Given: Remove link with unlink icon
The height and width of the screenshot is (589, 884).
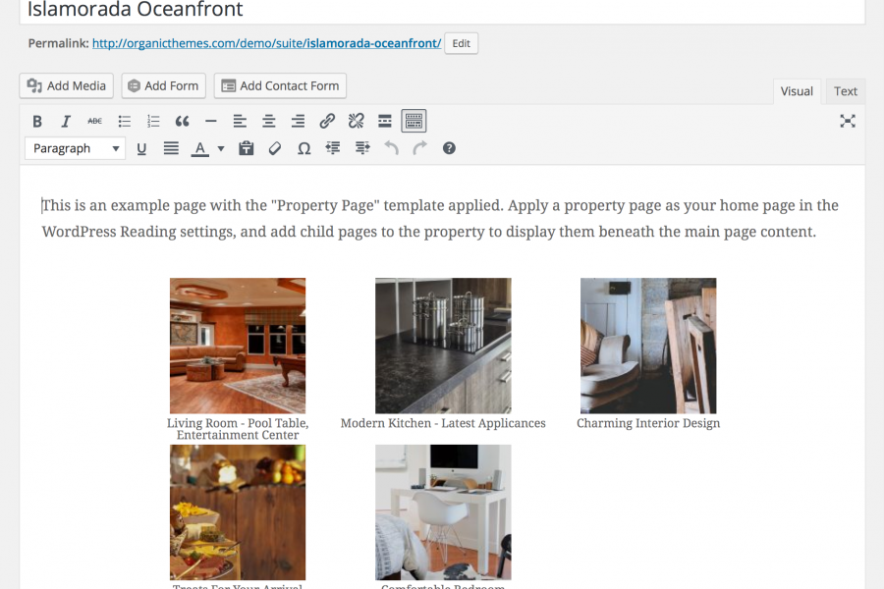Looking at the screenshot, I should click(356, 121).
